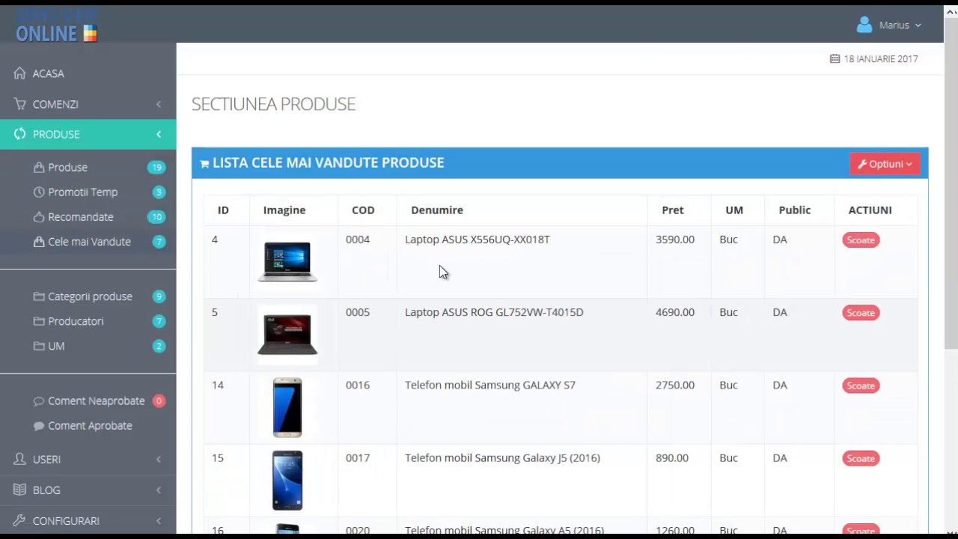
Task: Click the folder icon beside Producatori
Action: [x=39, y=321]
